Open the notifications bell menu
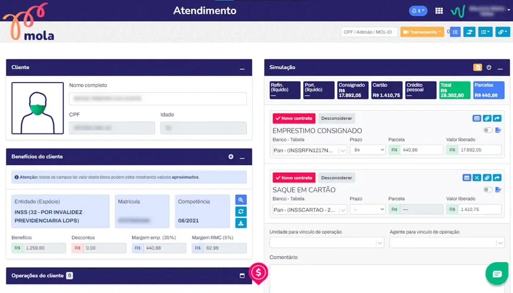 tap(418, 11)
